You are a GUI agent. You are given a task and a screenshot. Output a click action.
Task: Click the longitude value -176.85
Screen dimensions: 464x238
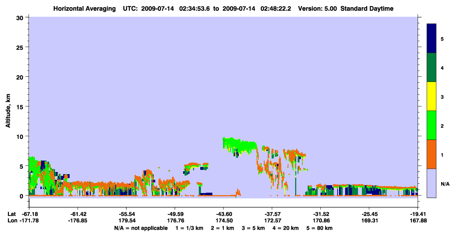pos(78,221)
